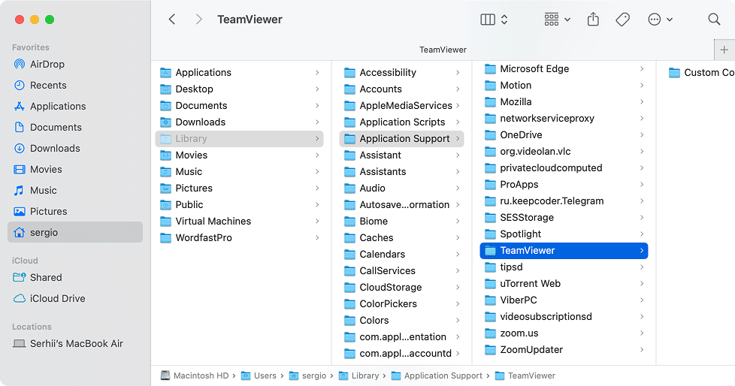Click Macintosh HD in the path bar
Image resolution: width=735 pixels, height=386 pixels.
[x=195, y=375]
